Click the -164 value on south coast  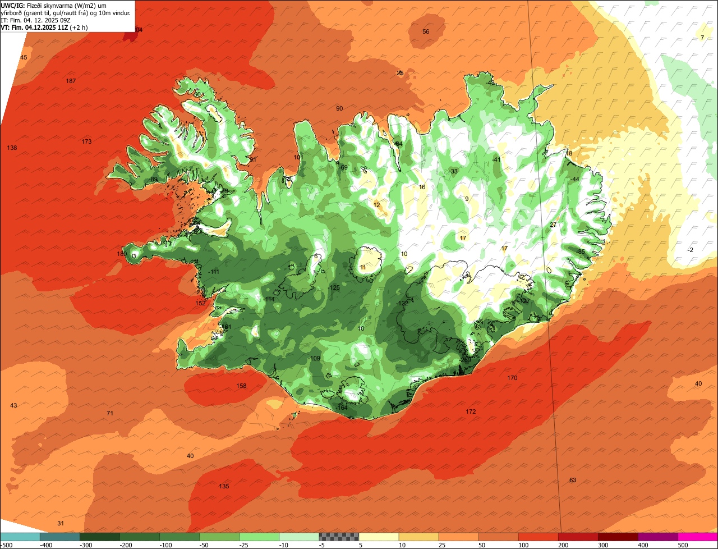point(342,408)
